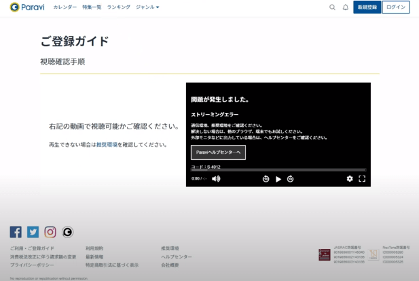The width and height of the screenshot is (419, 281).
Task: Visit Paravi's Instagram page
Action: point(50,232)
